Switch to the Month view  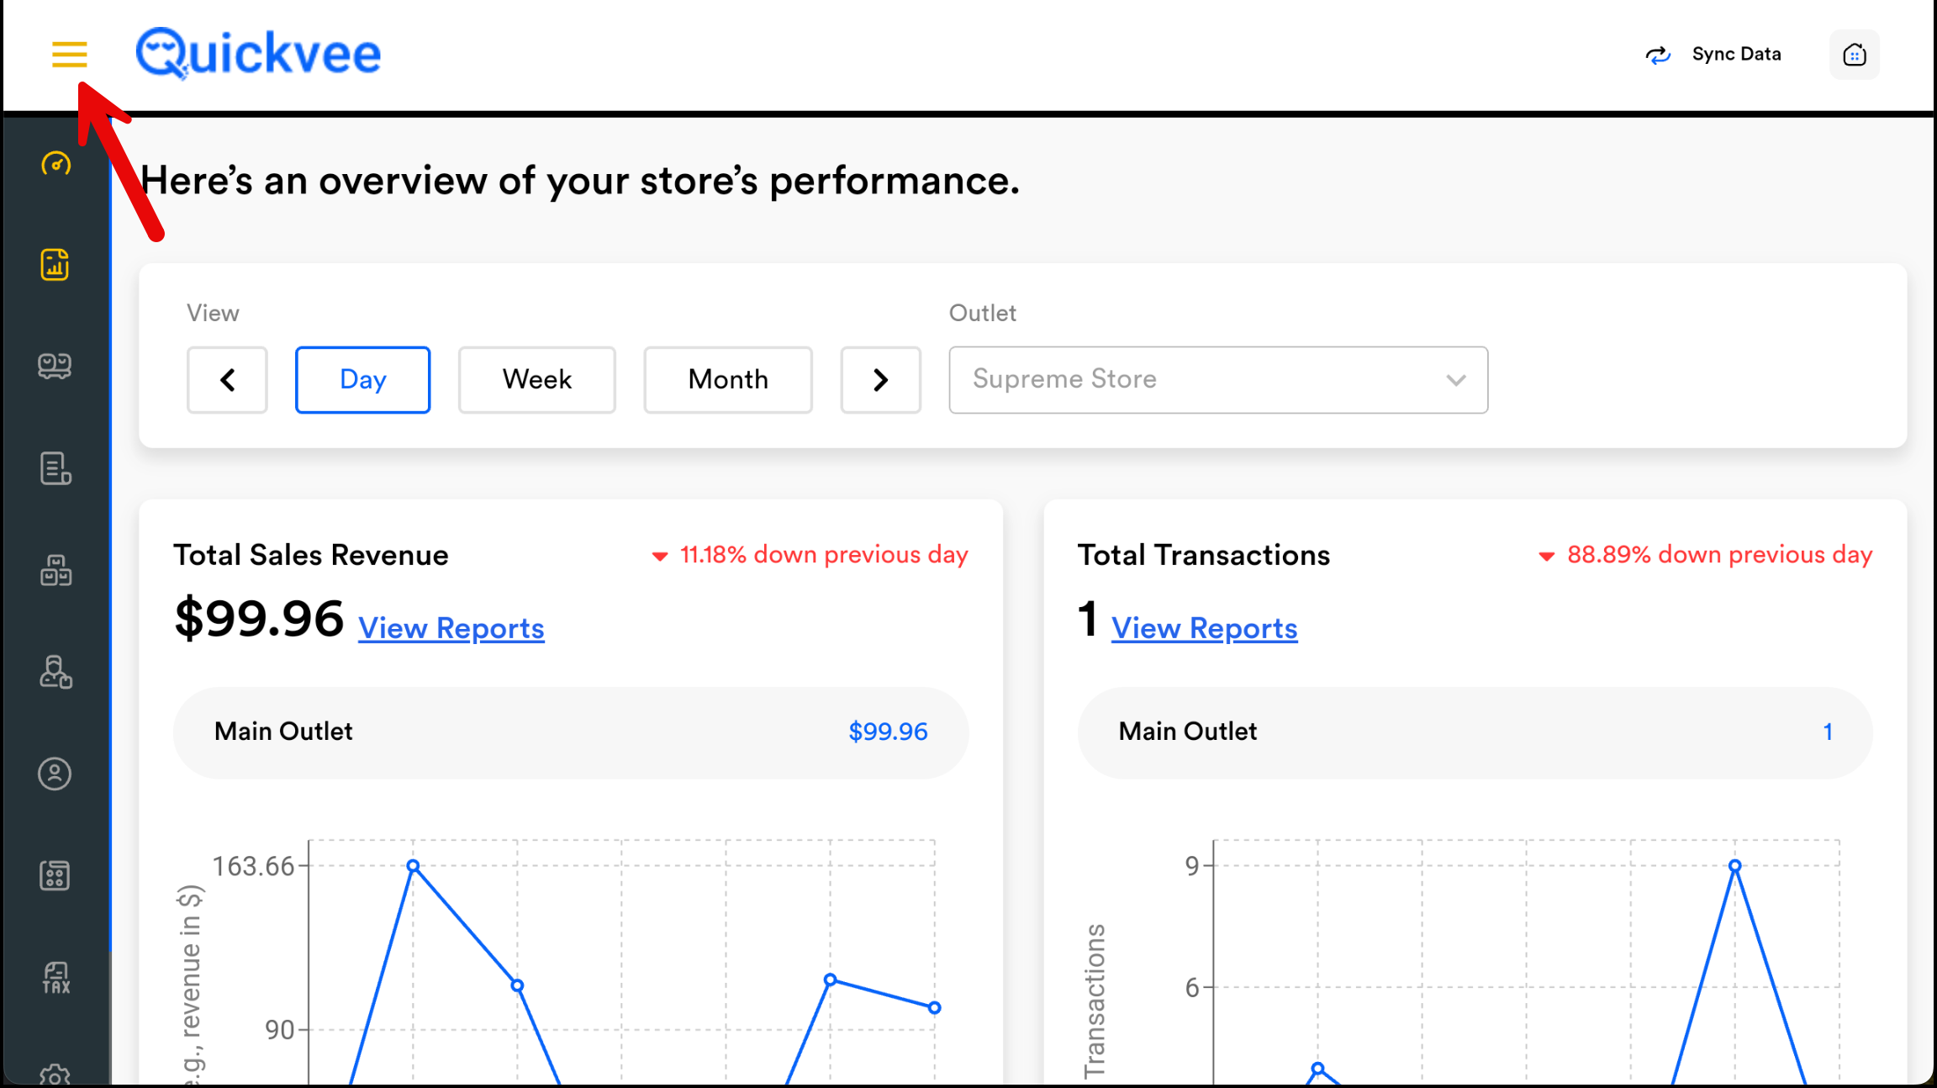click(x=727, y=379)
